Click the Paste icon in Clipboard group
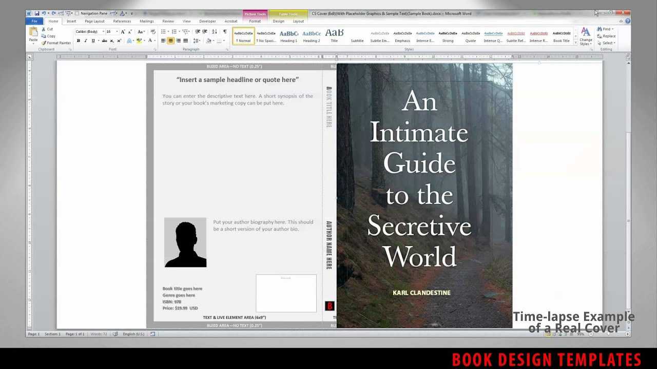 (33, 35)
